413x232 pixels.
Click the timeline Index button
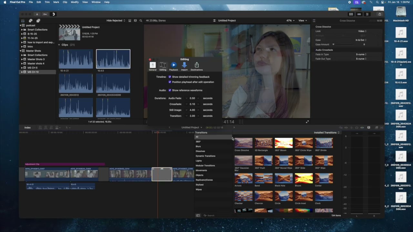[x=28, y=128]
